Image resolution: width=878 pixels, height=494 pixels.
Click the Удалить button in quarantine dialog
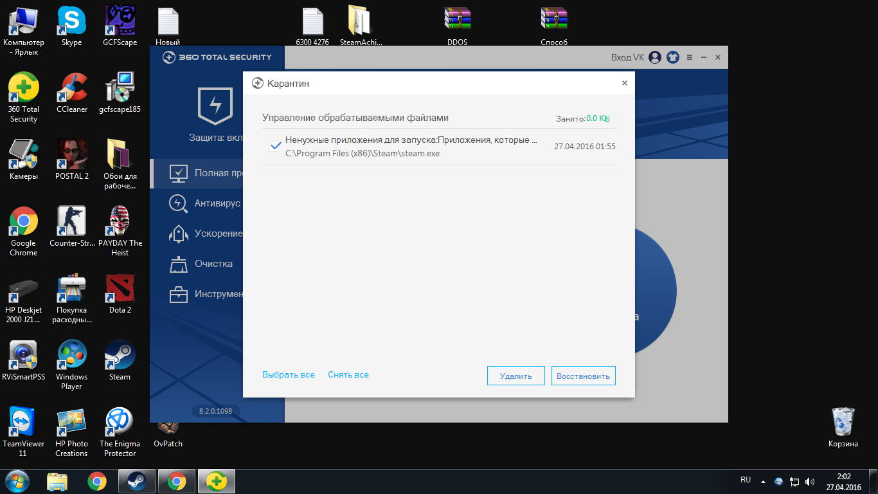(x=516, y=376)
